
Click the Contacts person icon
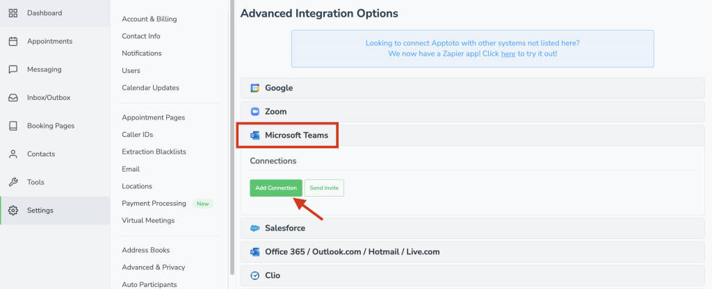pyautogui.click(x=13, y=154)
